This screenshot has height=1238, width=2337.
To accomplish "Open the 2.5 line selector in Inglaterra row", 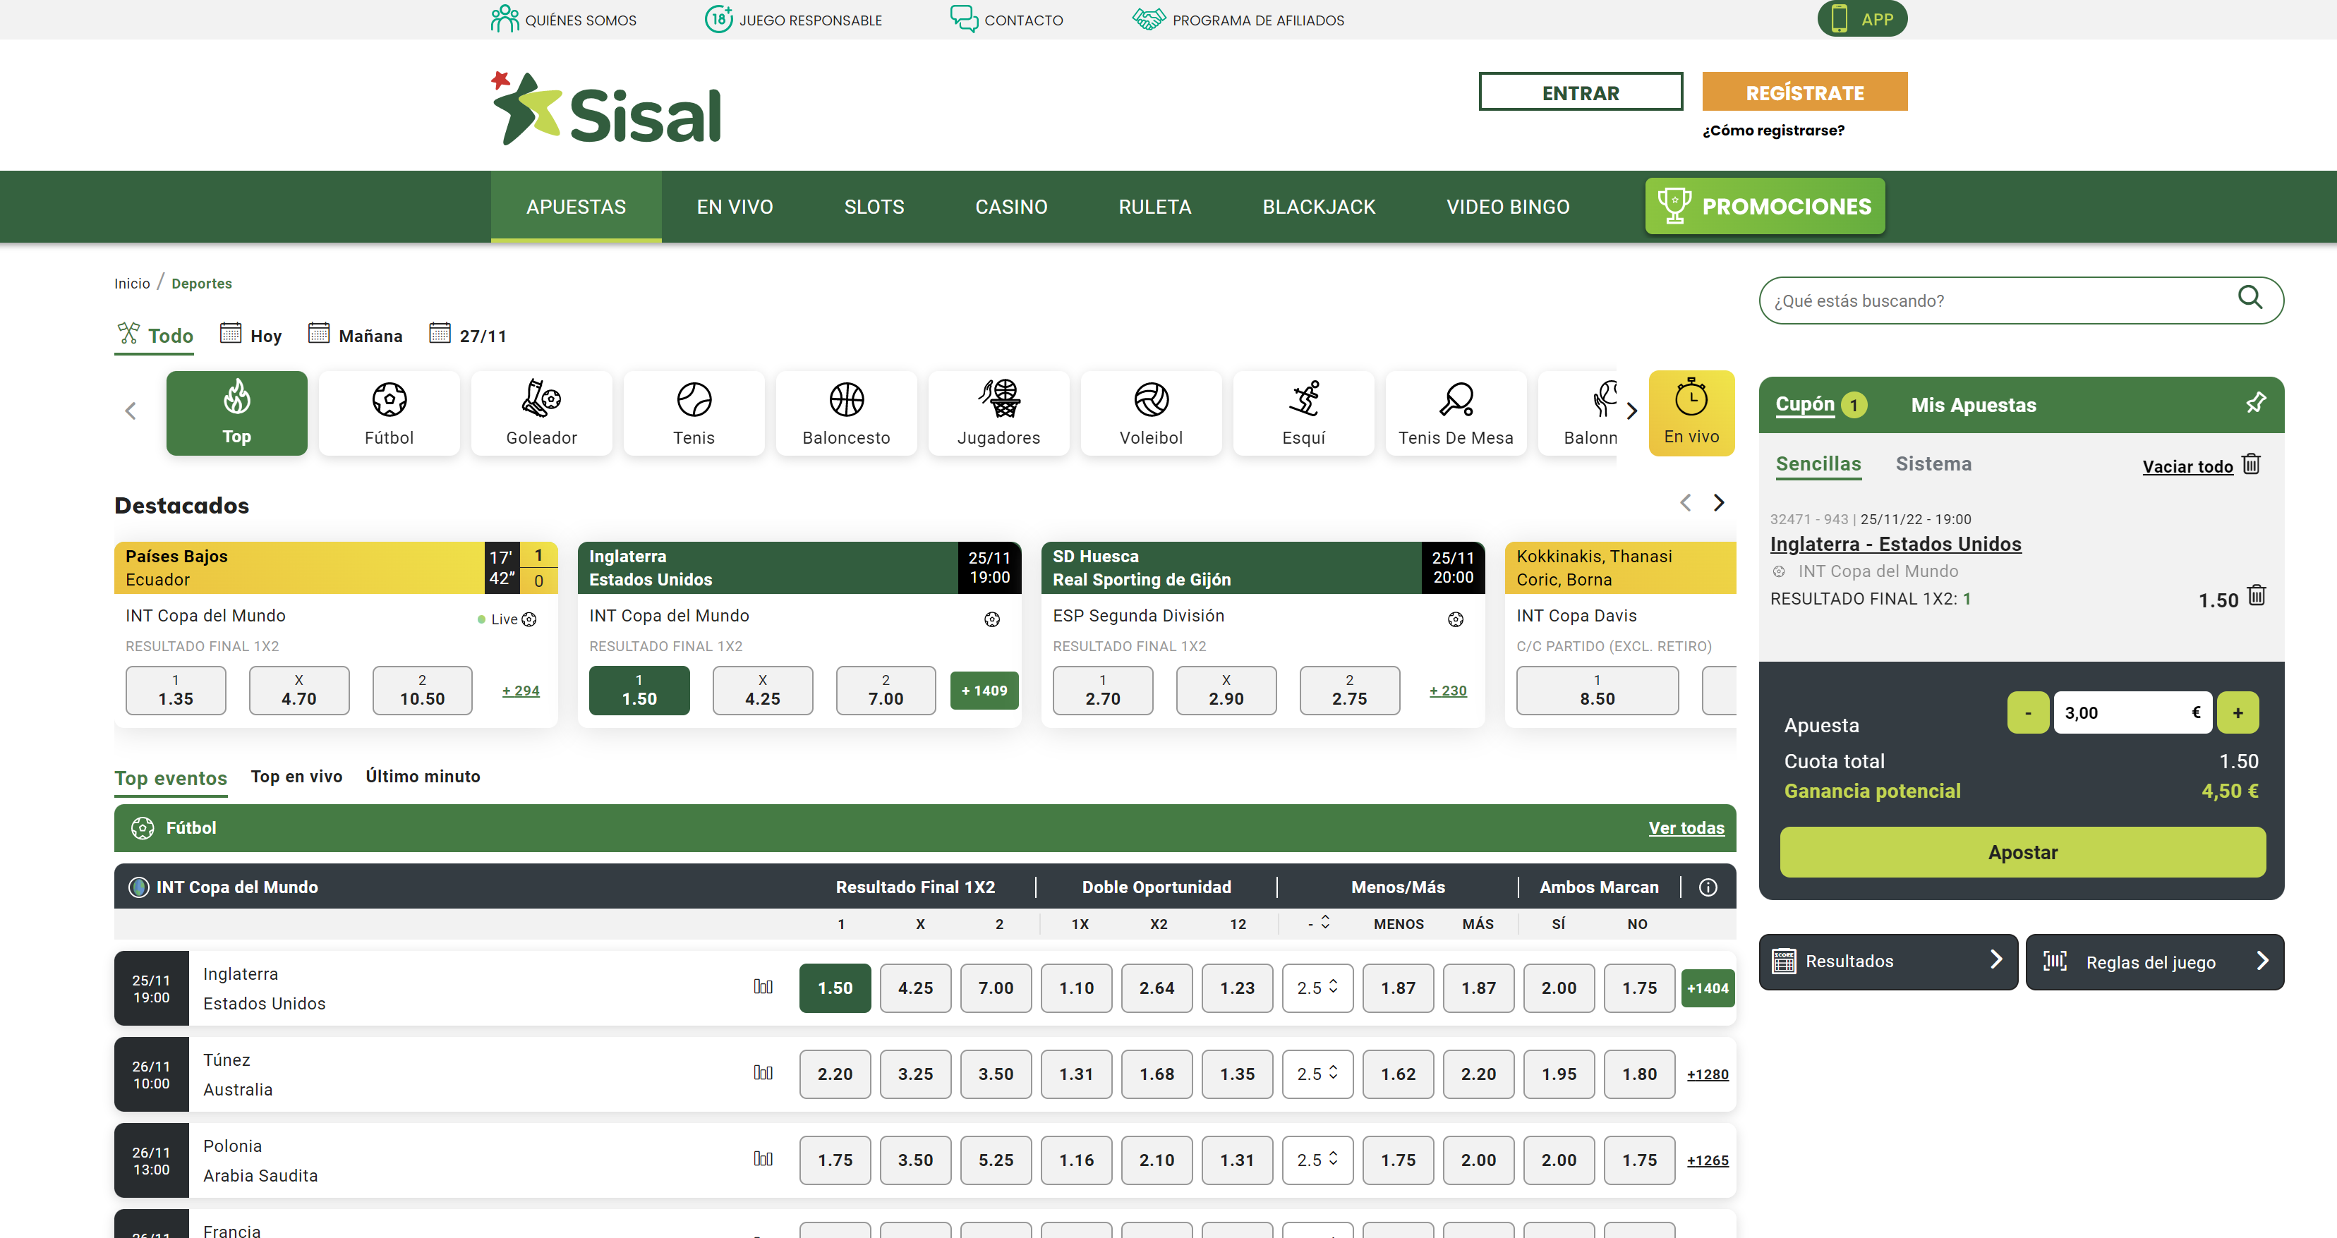I will coord(1317,988).
